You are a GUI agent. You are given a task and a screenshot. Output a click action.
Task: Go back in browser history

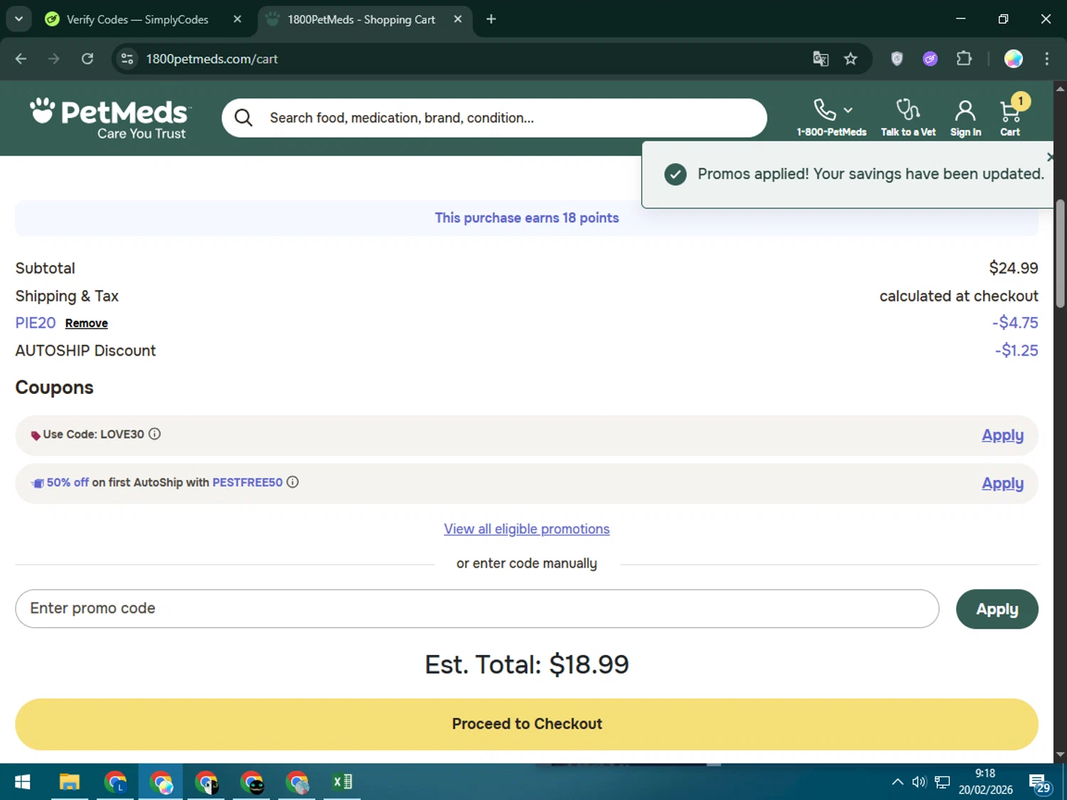21,59
